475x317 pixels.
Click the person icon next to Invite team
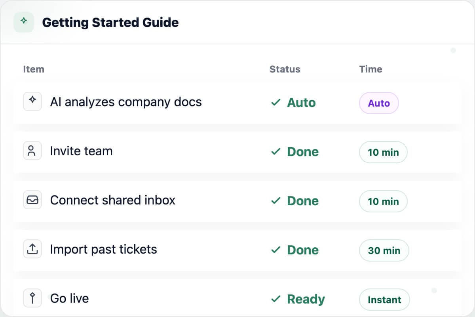[32, 151]
